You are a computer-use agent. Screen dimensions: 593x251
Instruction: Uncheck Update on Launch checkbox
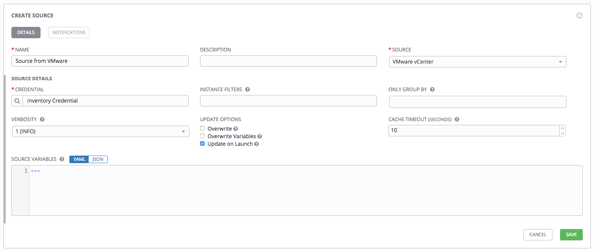tap(202, 144)
